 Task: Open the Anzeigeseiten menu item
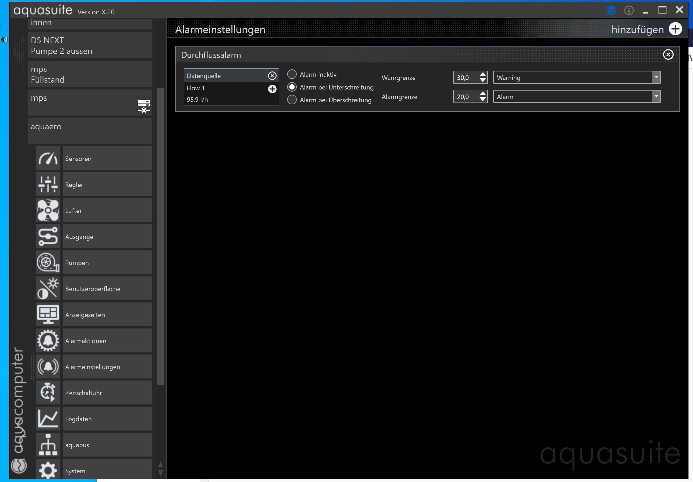click(107, 314)
